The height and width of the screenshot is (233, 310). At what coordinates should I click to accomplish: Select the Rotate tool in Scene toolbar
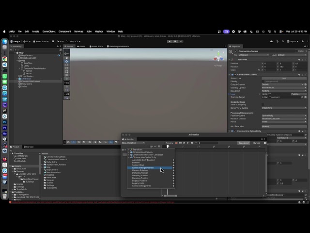pyautogui.click(x=67, y=65)
